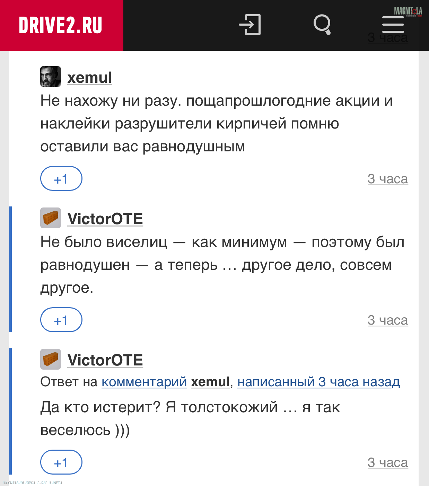Click the DRIVE2.RU logo

tap(61, 25)
